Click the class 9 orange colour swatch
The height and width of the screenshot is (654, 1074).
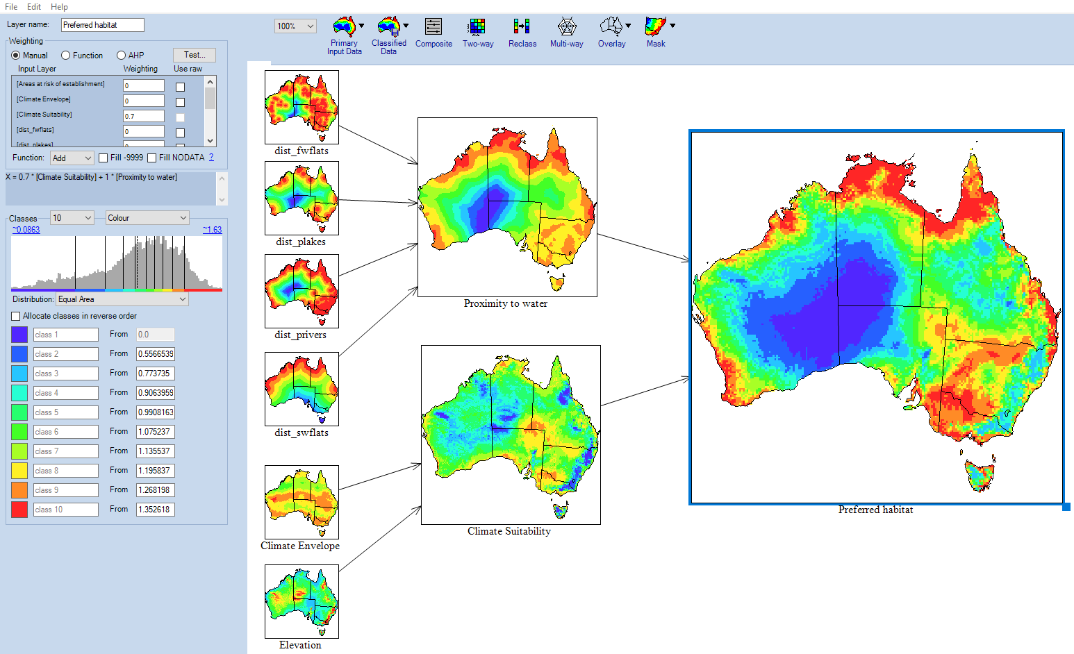(19, 490)
